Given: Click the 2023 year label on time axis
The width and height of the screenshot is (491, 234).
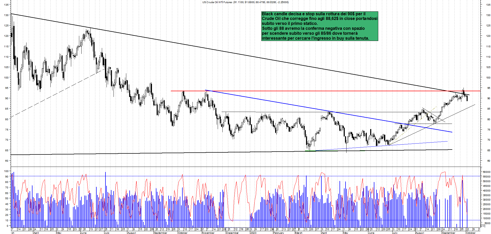Looking at the screenshot, I should pos(253,233).
